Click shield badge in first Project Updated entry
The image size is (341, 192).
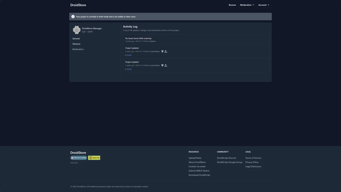[x=162, y=51]
